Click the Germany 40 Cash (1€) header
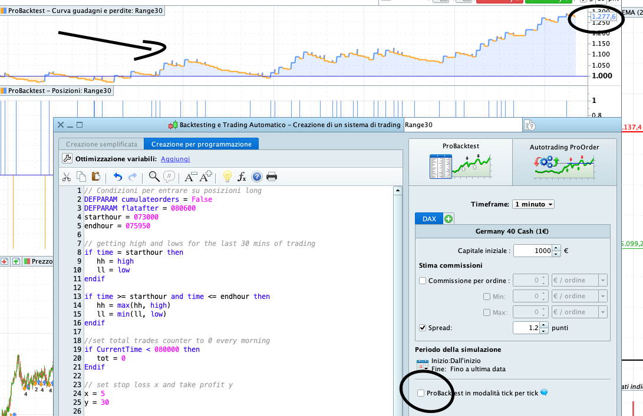The image size is (643, 416). coord(512,231)
